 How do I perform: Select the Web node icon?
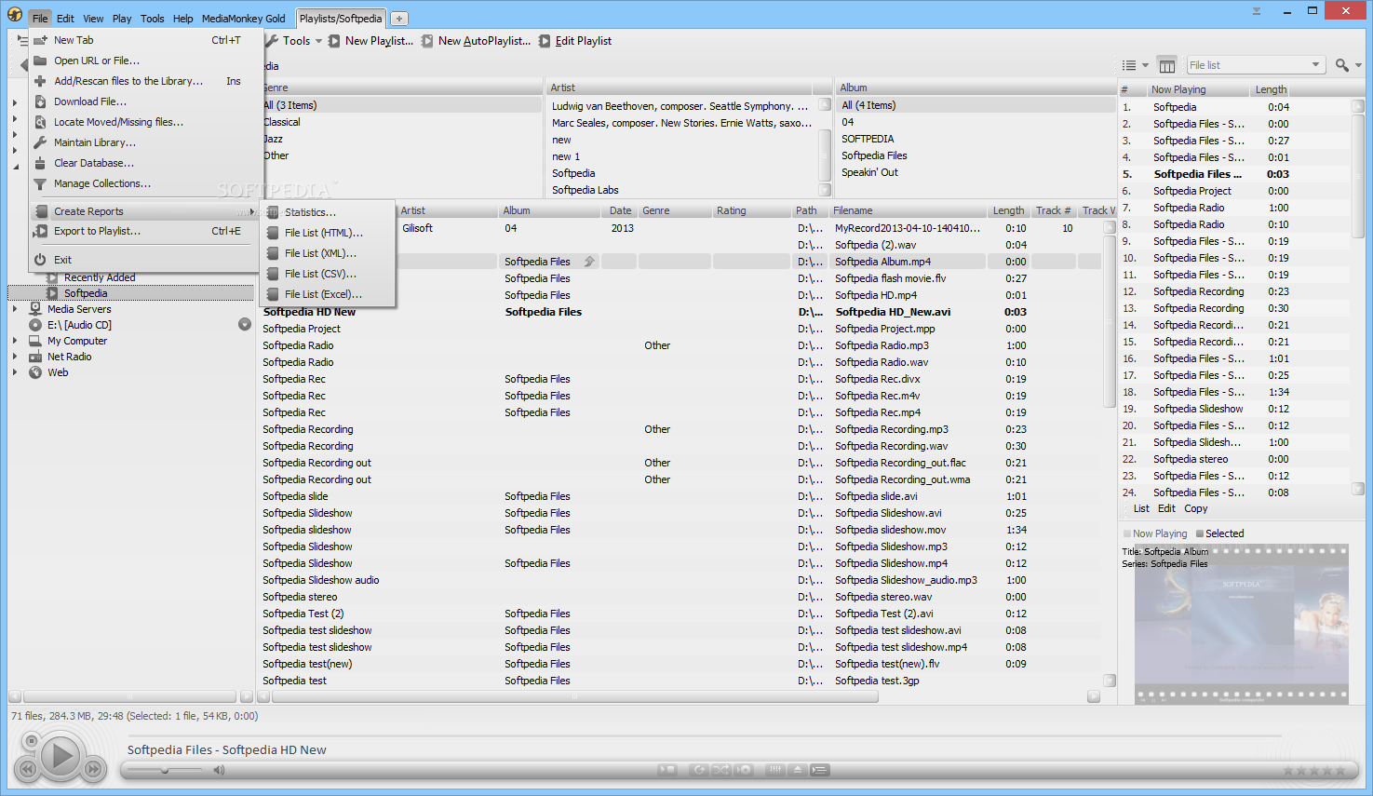[x=35, y=372]
